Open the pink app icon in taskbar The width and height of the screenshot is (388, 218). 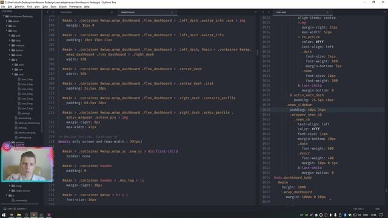[49, 215]
